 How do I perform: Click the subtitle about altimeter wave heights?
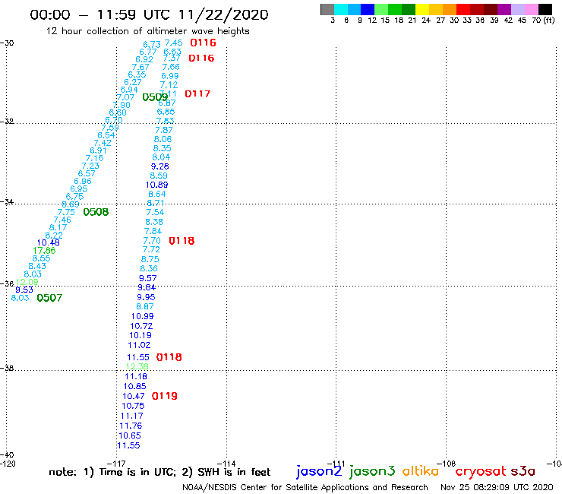[x=147, y=31]
